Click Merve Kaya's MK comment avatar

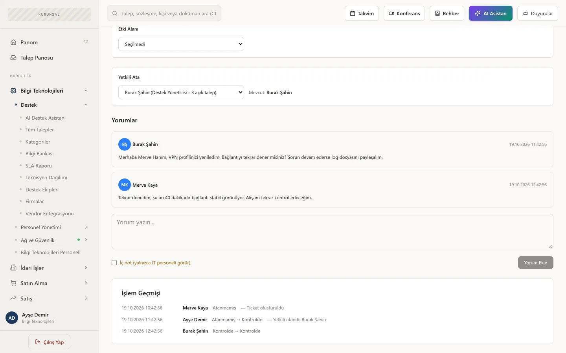tap(125, 185)
